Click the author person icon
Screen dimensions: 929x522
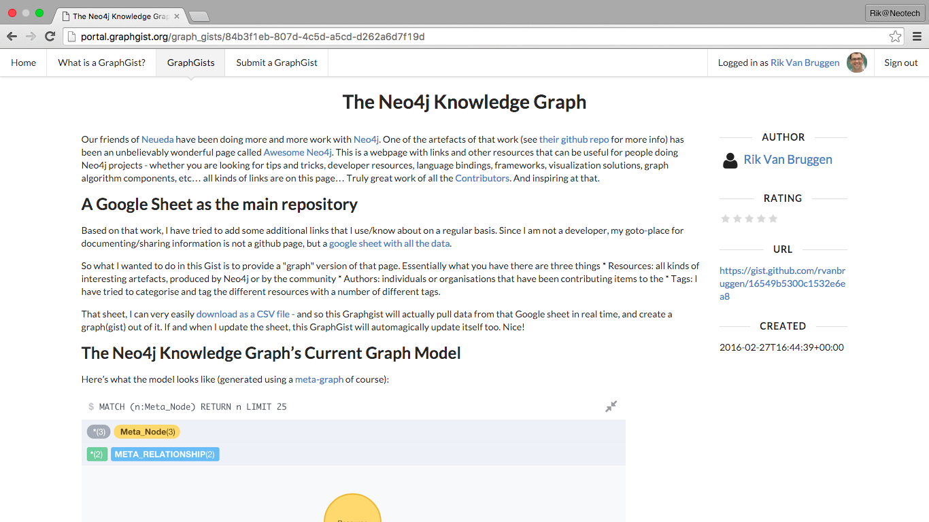coord(730,160)
